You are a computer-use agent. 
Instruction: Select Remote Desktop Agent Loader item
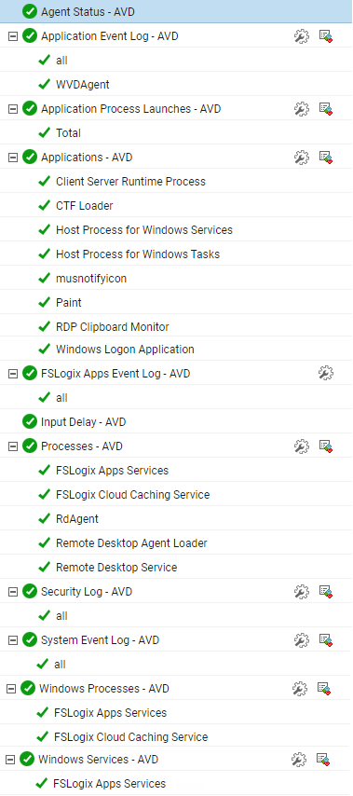(x=131, y=543)
